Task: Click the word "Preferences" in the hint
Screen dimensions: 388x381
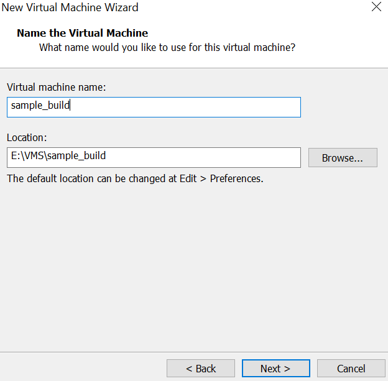Action: [236, 179]
